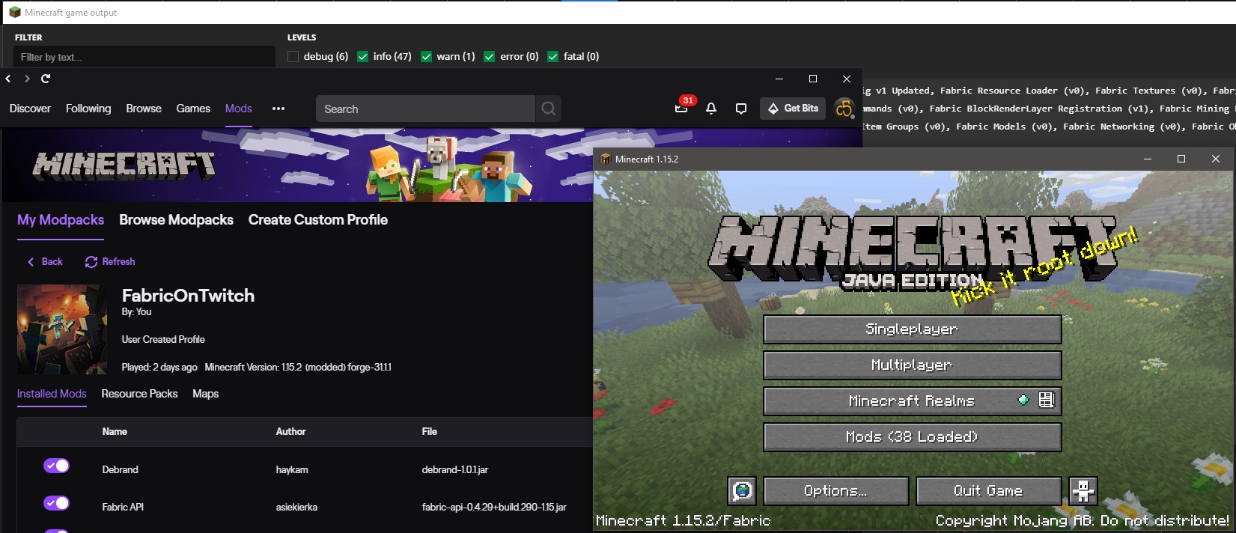The width and height of the screenshot is (1236, 533).
Task: Open the Browse Modpacks tab
Action: coord(176,220)
